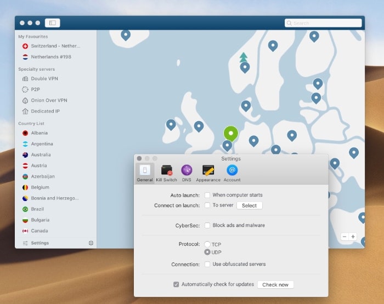The height and width of the screenshot is (304, 384).
Task: Click the Azerbaijan flag icon
Action: point(25,176)
